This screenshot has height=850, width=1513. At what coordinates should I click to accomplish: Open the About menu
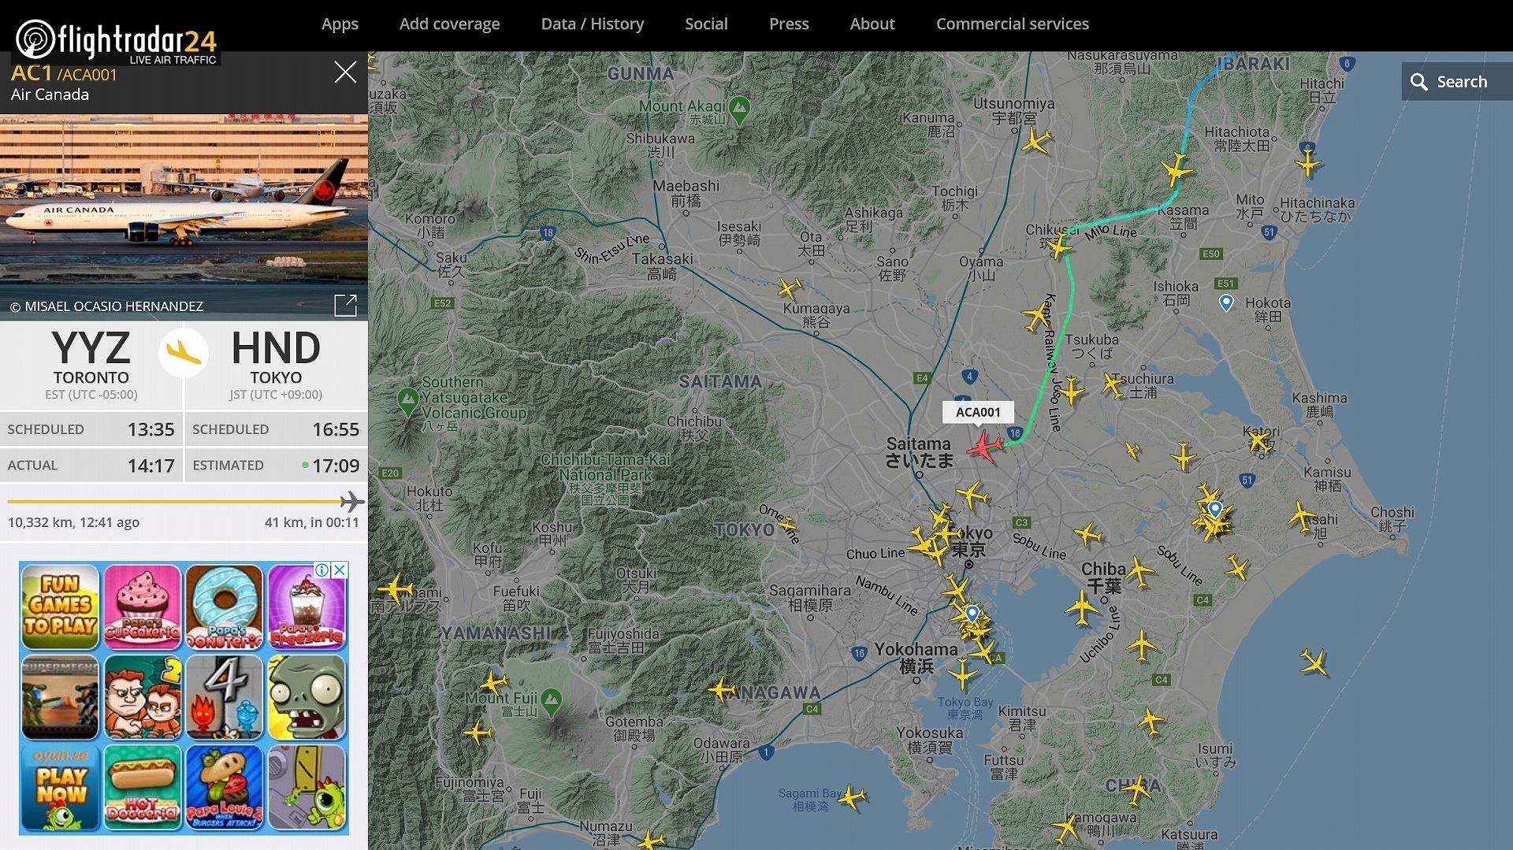click(872, 24)
